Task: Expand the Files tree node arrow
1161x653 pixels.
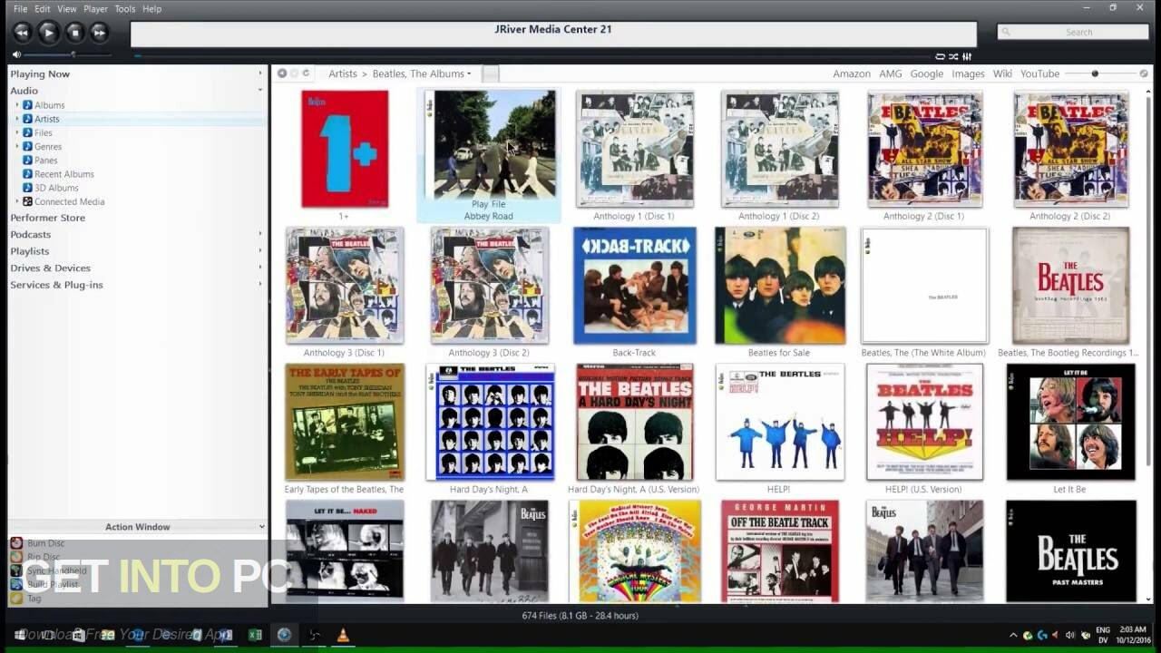Action: [16, 132]
